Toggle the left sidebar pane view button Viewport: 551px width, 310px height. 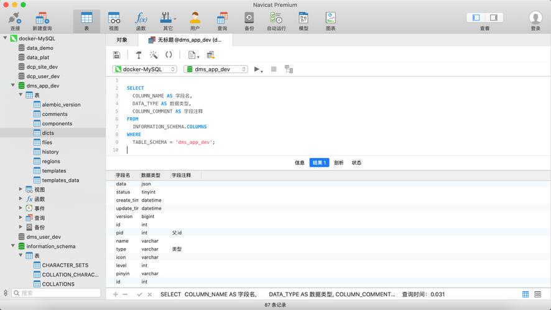pos(476,17)
